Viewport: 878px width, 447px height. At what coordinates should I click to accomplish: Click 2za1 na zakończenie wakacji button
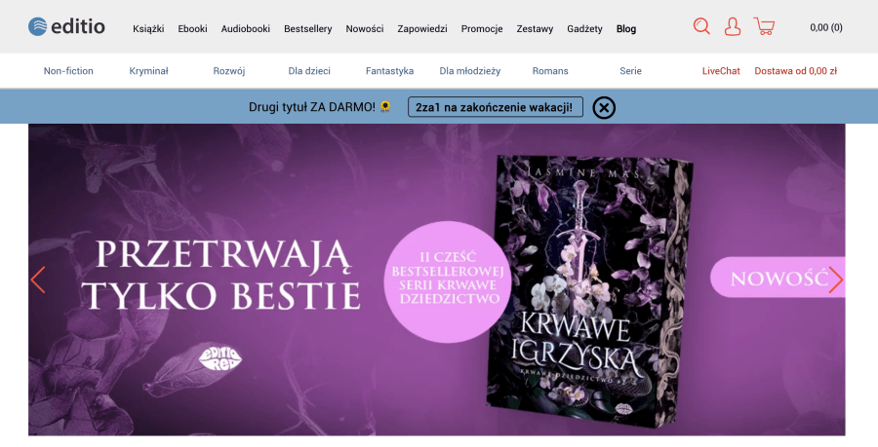[x=496, y=107]
